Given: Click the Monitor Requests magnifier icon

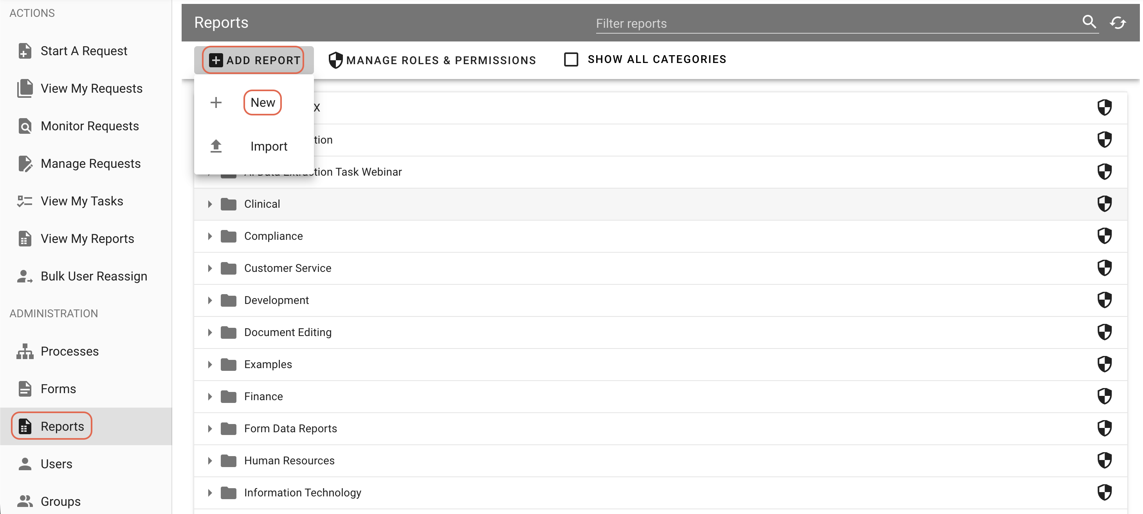Looking at the screenshot, I should pos(24,126).
